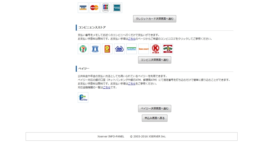The height and width of the screenshot is (143, 263).
Task: Proceed to credit card payment screen
Action: pyautogui.click(x=155, y=19)
